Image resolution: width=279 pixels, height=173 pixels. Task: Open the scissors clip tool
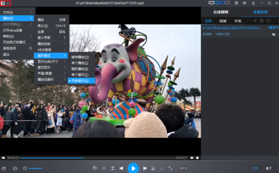point(153,168)
